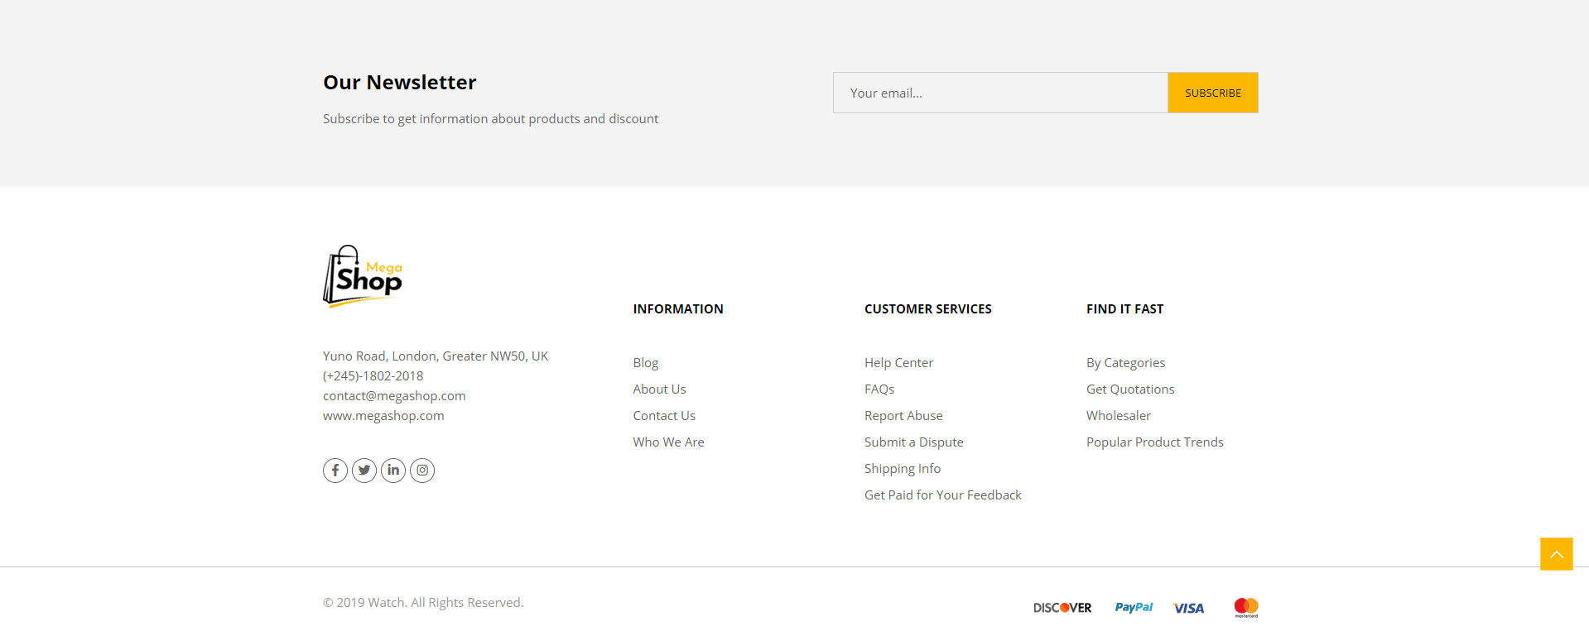Open the About Us link
The width and height of the screenshot is (1589, 626).
[x=660, y=389]
